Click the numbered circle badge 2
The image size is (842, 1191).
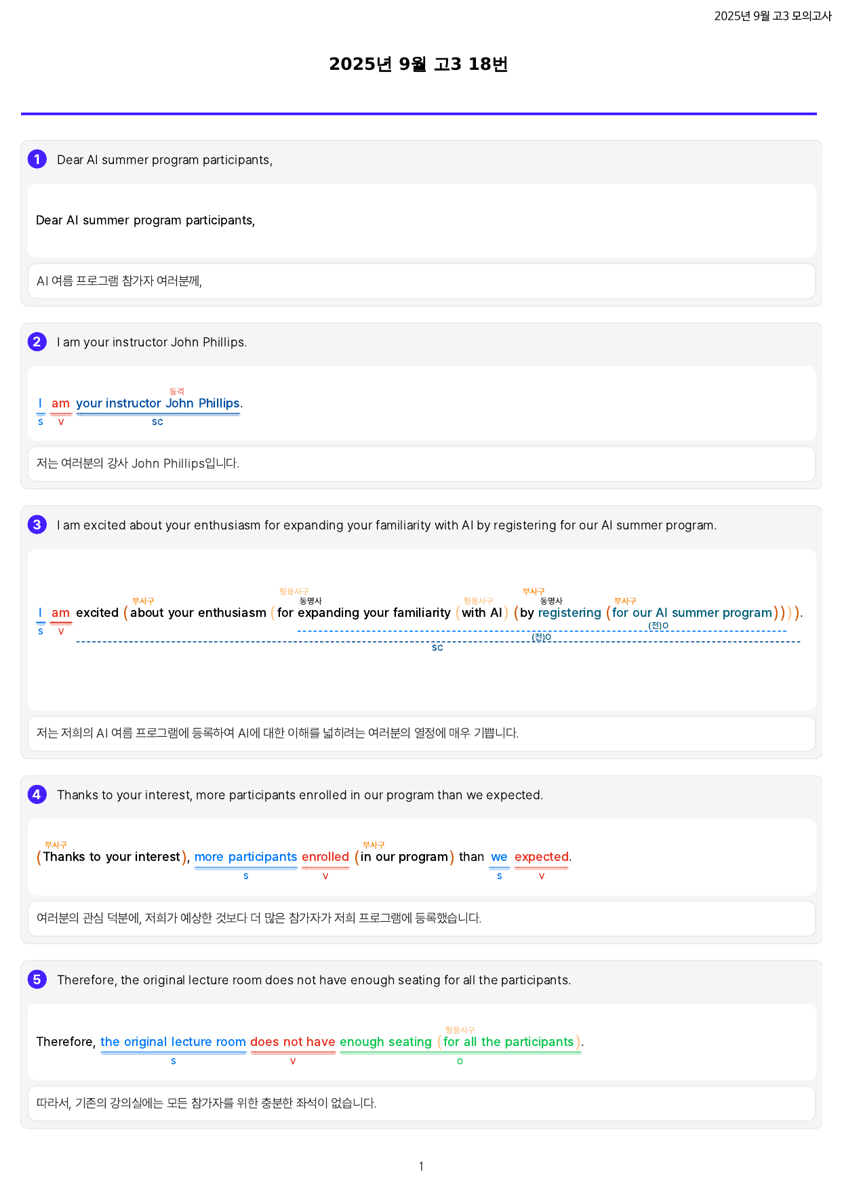[x=37, y=342]
